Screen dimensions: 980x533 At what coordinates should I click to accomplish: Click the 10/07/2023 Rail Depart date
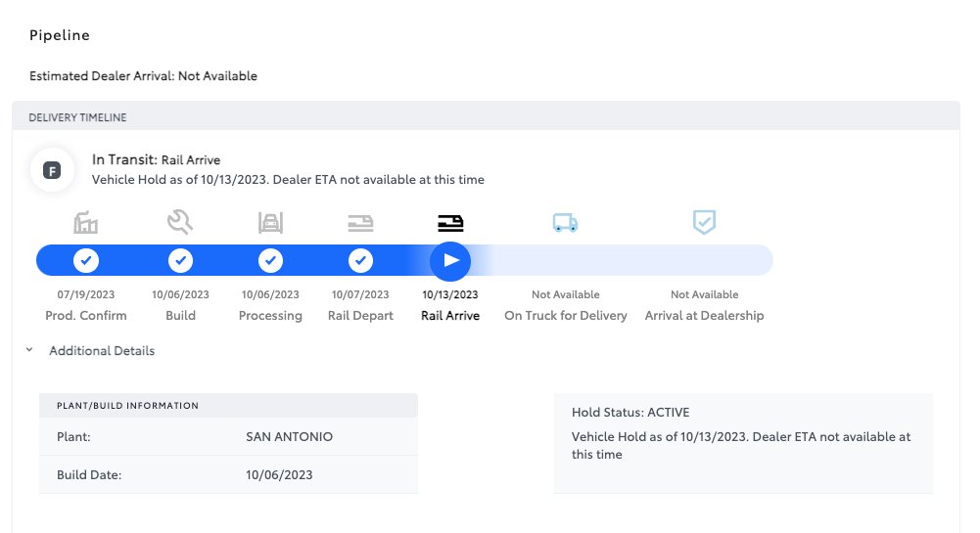(360, 294)
